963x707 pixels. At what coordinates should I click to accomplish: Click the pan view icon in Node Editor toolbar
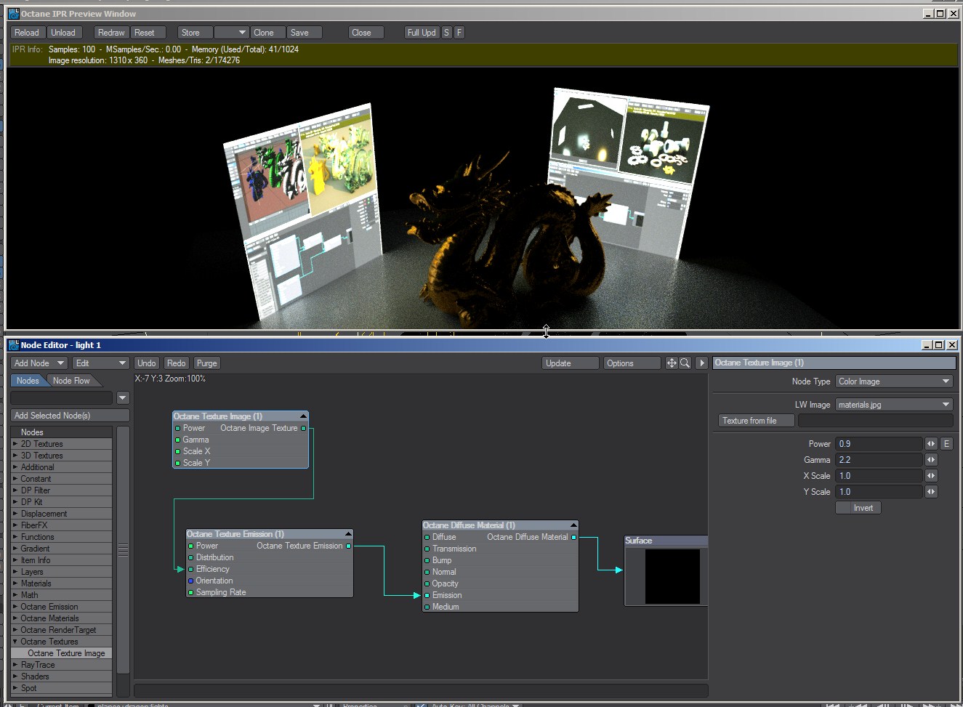click(672, 363)
